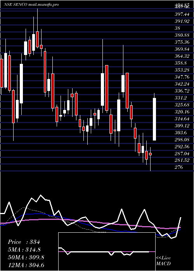This screenshot has height=271, width=194.
Task: Click the 342.24 price axis label
Action: point(182,84)
